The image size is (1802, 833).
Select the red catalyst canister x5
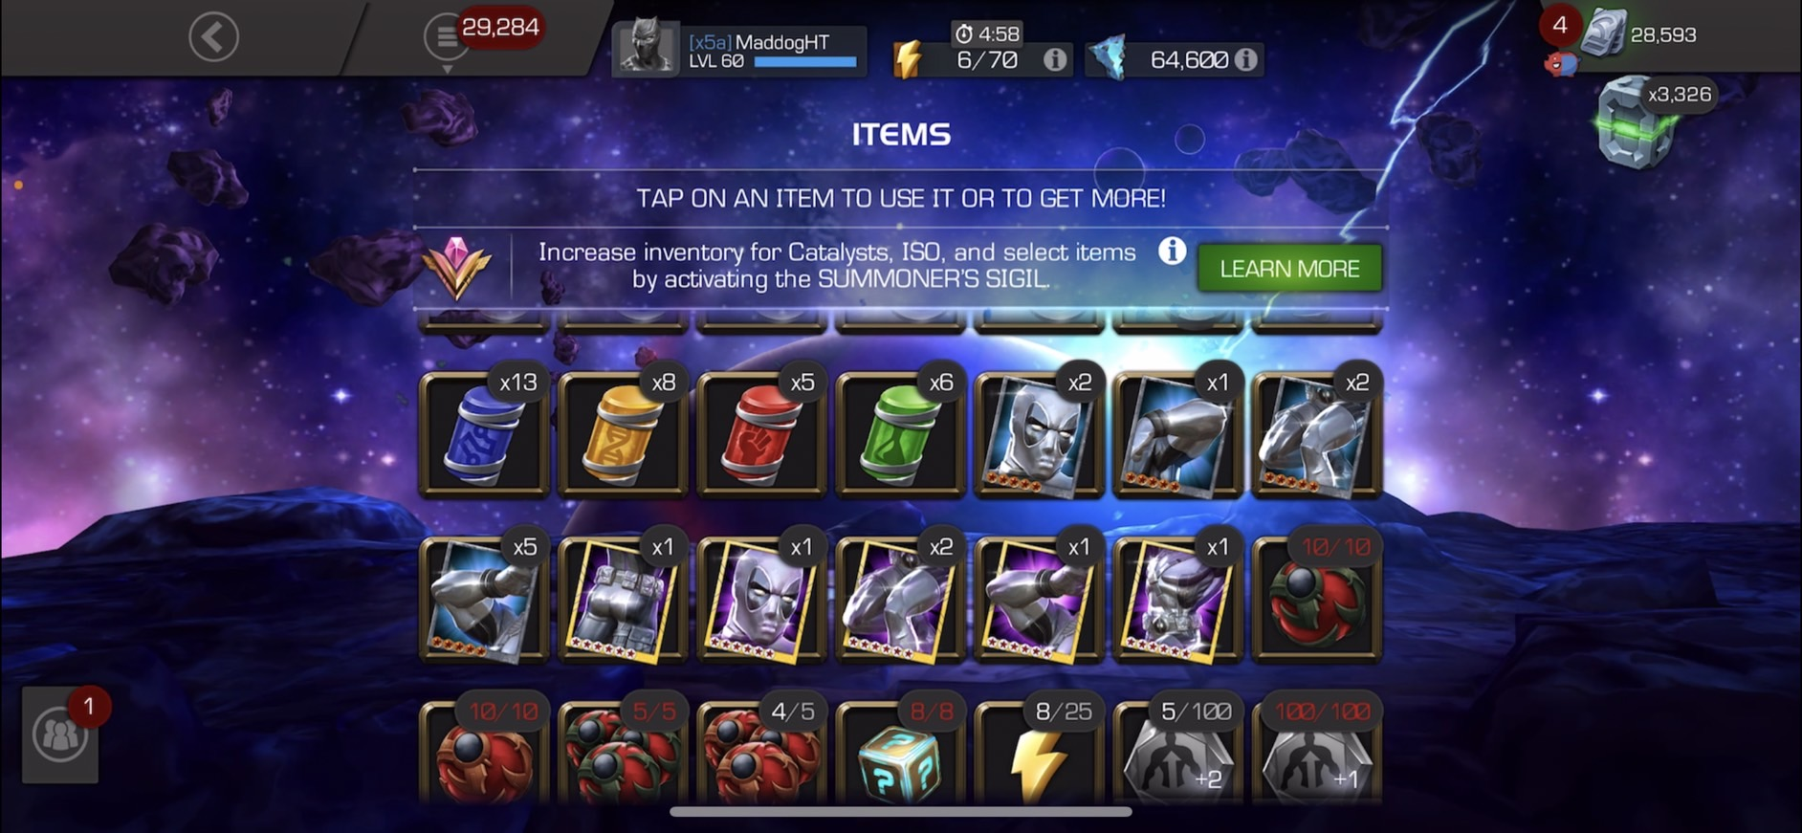pyautogui.click(x=761, y=434)
